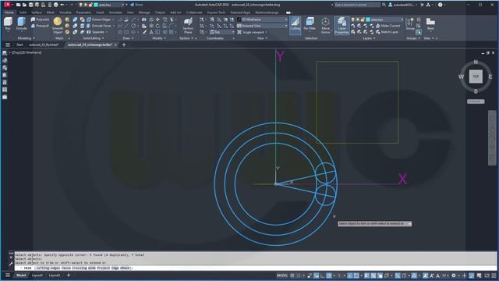Image resolution: width=499 pixels, height=281 pixels.
Task: Click Extrude Faces tool
Action: (x=99, y=26)
